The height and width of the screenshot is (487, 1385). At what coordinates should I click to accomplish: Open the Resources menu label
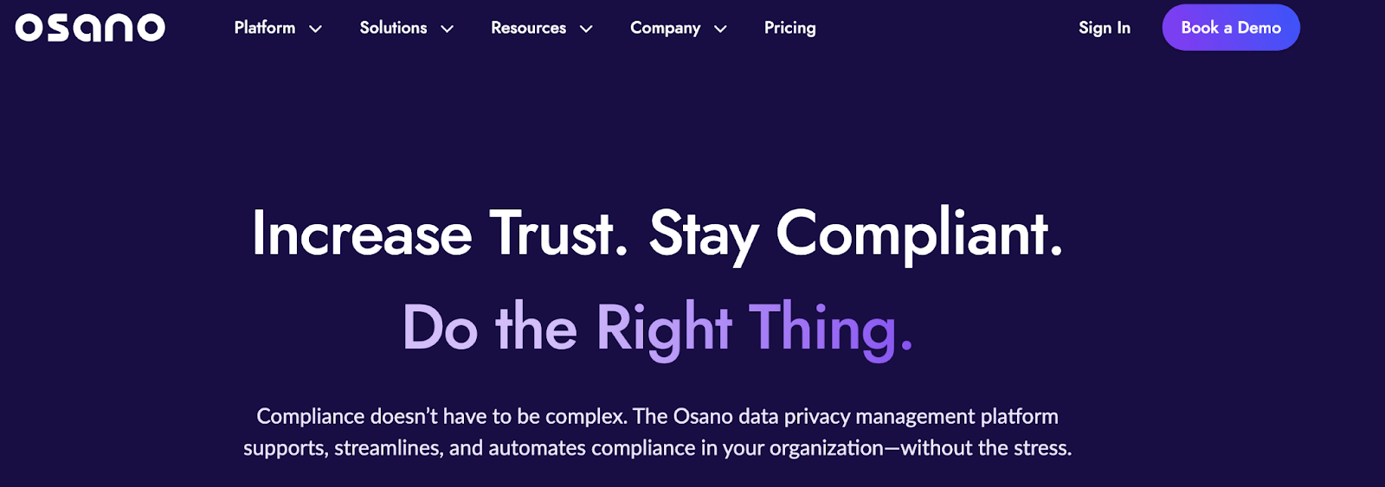click(528, 28)
